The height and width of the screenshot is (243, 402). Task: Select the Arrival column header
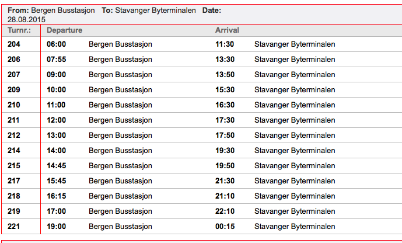pyautogui.click(x=227, y=30)
